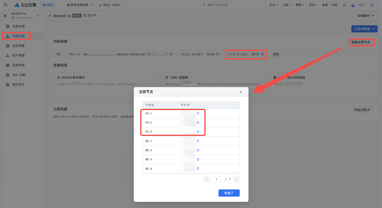Copy the HTTP protocol port 8030
This screenshot has height=208, width=382.
262,54
